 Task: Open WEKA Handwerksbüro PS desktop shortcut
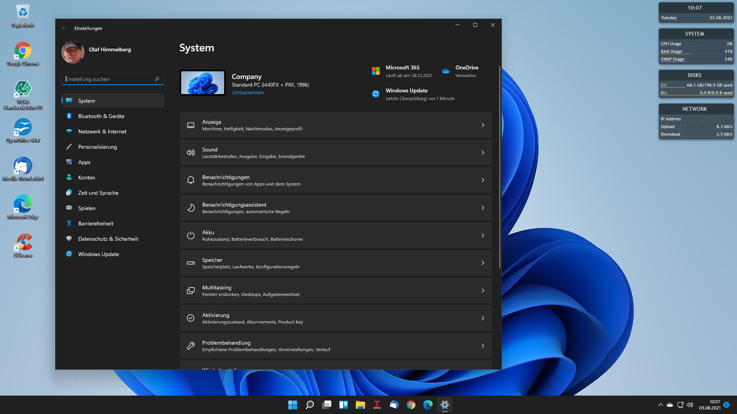tap(23, 95)
